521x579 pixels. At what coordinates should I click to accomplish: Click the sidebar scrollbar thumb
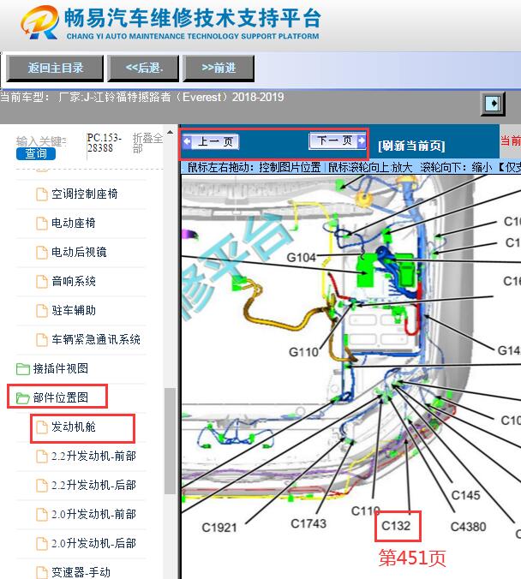pos(170,441)
